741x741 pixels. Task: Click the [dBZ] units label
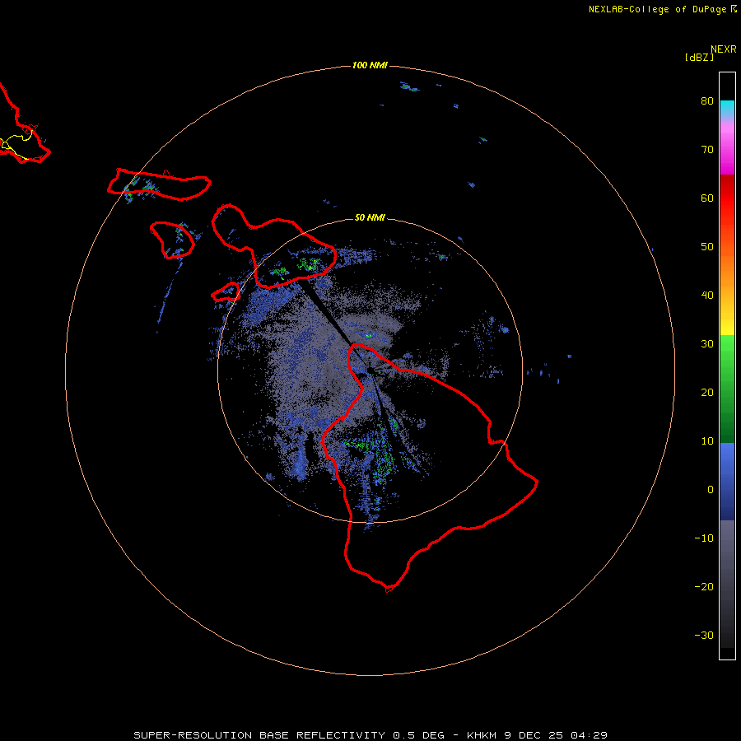point(699,58)
